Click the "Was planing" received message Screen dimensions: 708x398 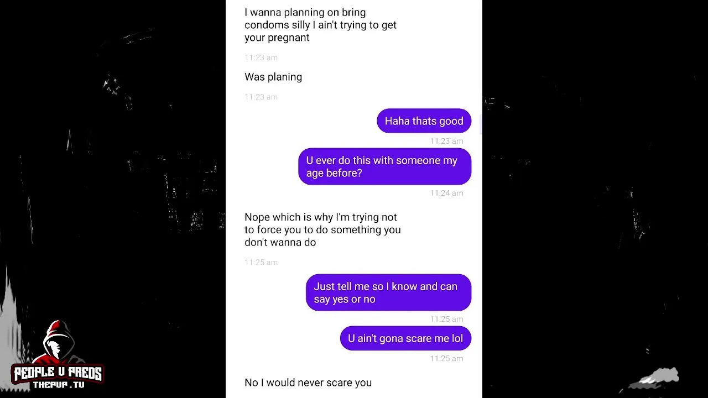coord(273,77)
